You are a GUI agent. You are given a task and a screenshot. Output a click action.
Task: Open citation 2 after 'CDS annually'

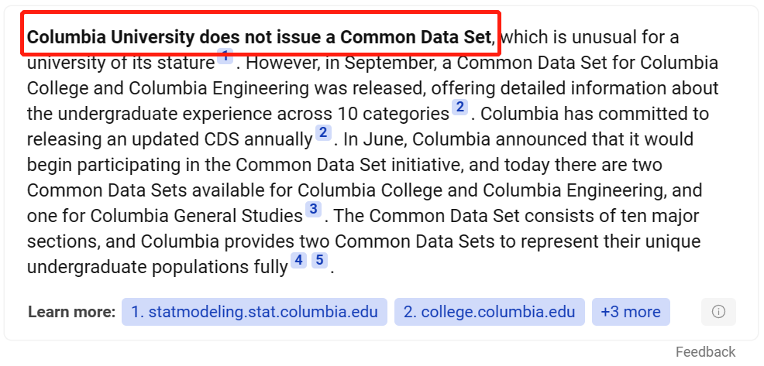[x=323, y=134]
